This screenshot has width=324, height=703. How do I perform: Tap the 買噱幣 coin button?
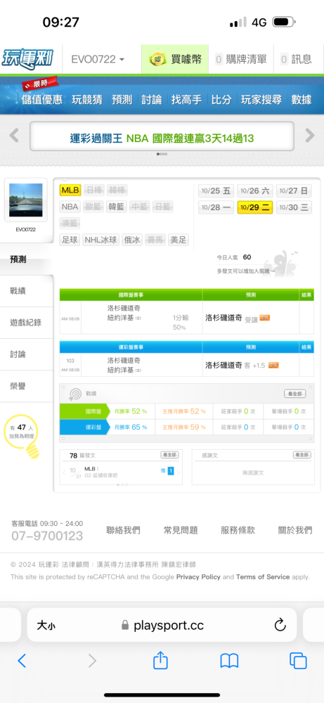click(x=175, y=59)
